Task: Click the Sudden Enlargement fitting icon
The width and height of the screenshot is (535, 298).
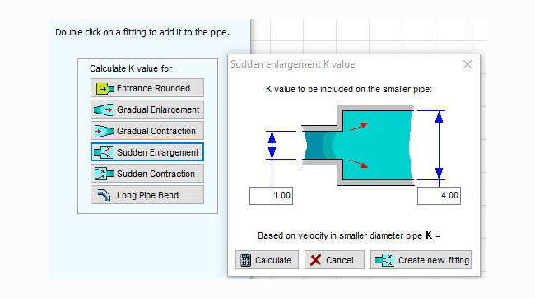Action: pos(104,152)
